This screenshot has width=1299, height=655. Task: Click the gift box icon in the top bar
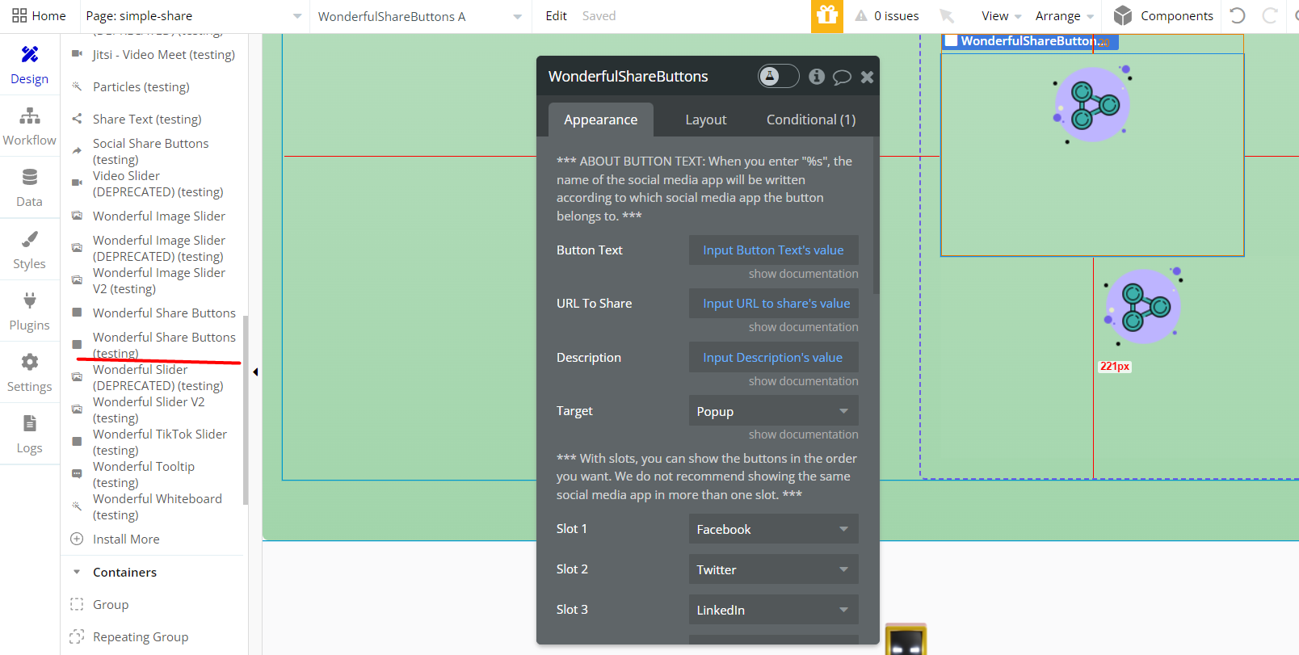tap(826, 16)
